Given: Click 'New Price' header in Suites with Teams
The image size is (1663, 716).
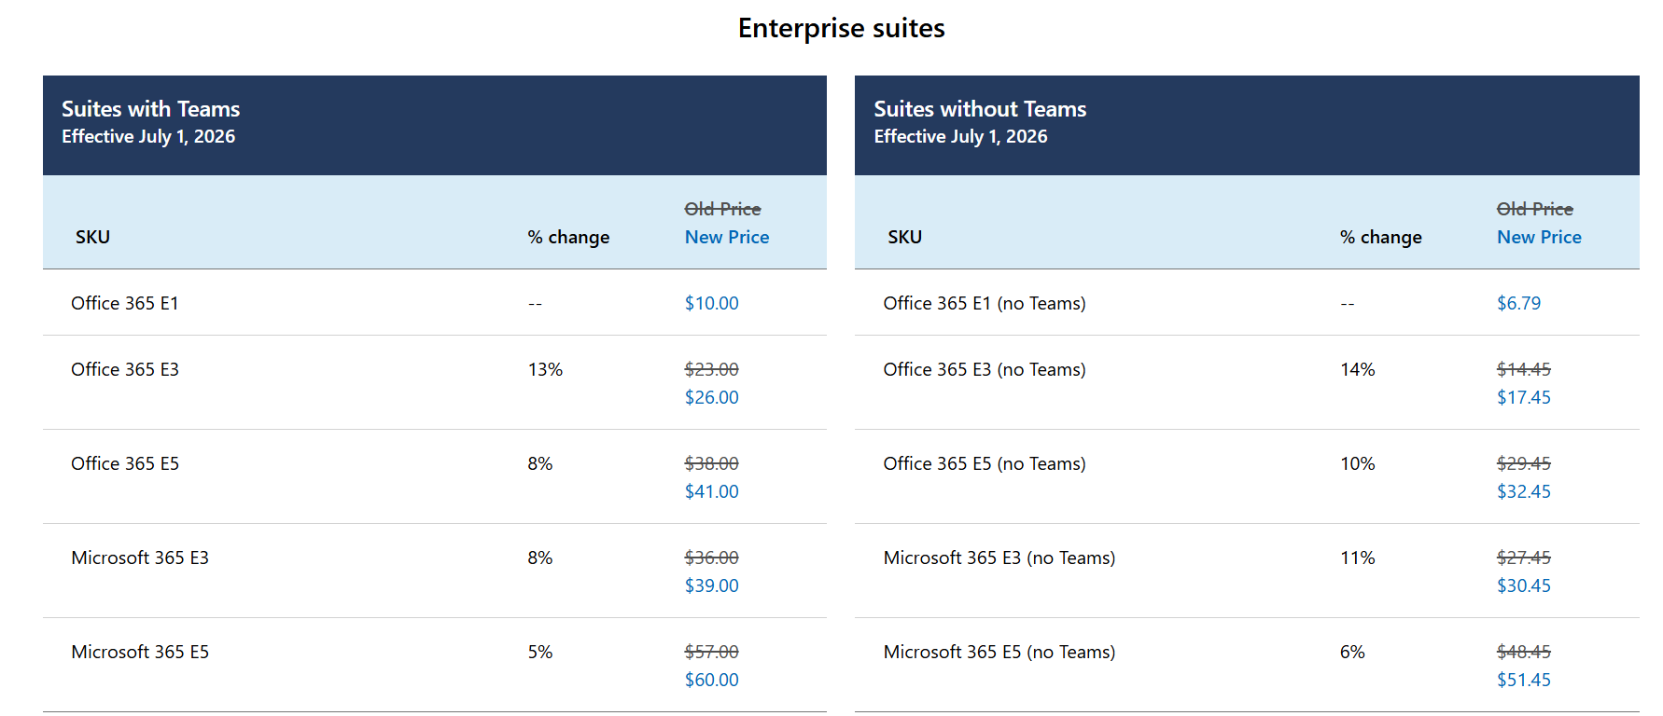Looking at the screenshot, I should click(x=727, y=237).
